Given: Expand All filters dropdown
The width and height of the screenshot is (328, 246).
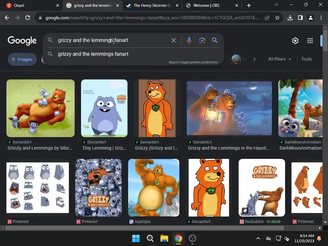Looking at the screenshot, I should pyautogui.click(x=279, y=59).
